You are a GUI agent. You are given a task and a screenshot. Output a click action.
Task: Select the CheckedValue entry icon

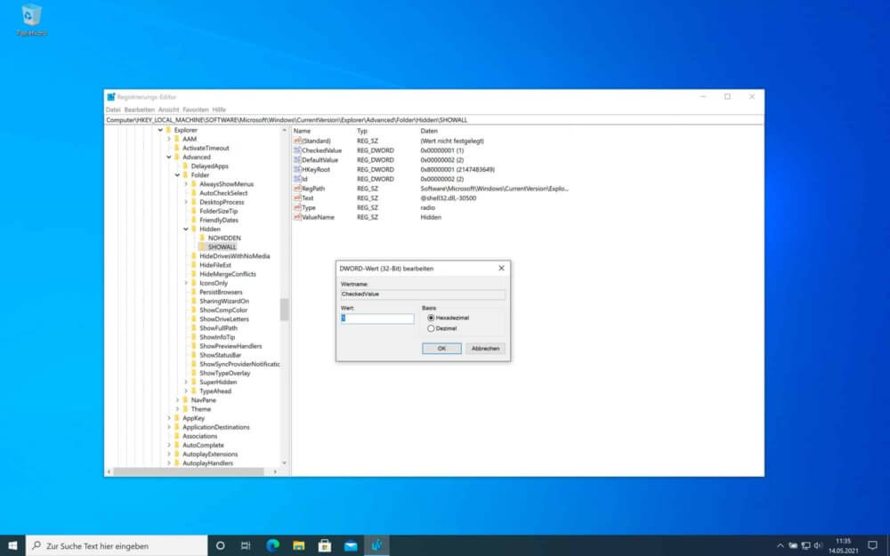[x=297, y=150]
